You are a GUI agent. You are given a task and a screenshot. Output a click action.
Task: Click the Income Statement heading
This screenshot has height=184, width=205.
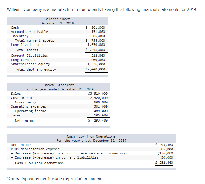pyautogui.click(x=59, y=85)
